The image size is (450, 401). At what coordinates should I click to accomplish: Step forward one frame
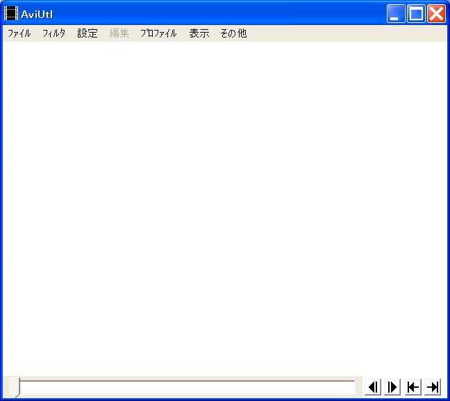click(392, 387)
